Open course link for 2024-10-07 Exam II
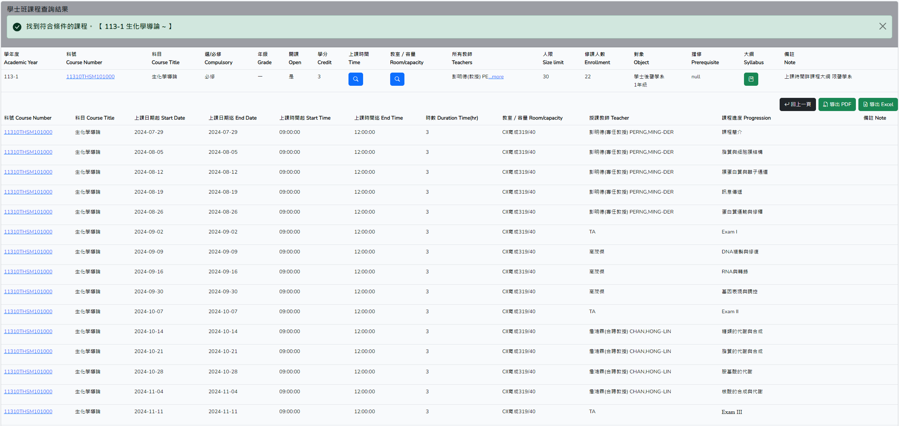The height and width of the screenshot is (426, 899). tap(28, 311)
